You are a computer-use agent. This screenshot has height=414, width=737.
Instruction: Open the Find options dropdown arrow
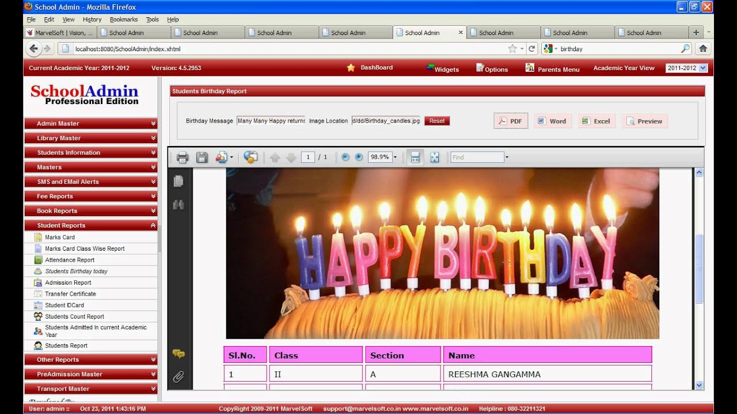click(x=507, y=157)
